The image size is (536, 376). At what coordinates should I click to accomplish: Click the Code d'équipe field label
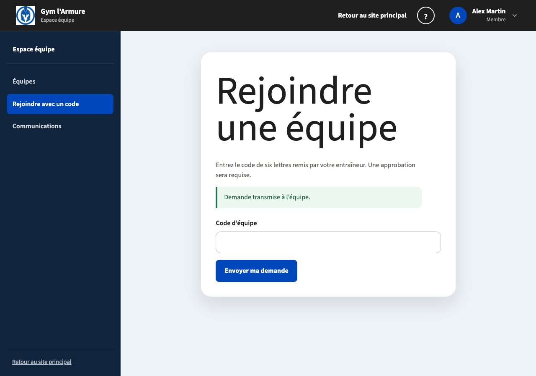[236, 223]
